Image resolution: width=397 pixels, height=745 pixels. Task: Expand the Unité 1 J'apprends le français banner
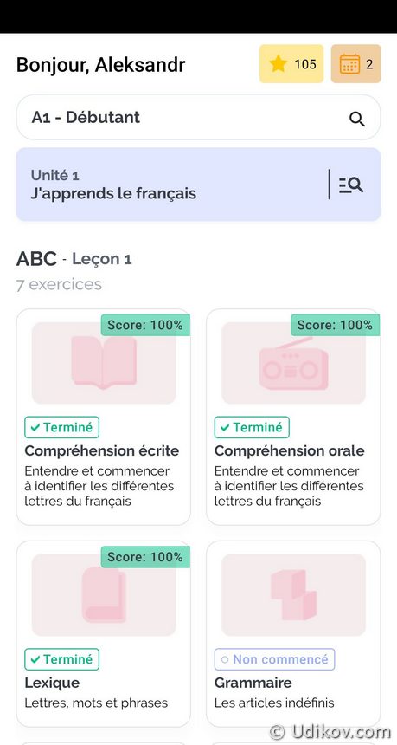point(198,185)
